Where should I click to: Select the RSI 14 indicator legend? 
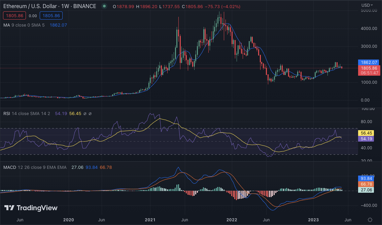click(27, 113)
